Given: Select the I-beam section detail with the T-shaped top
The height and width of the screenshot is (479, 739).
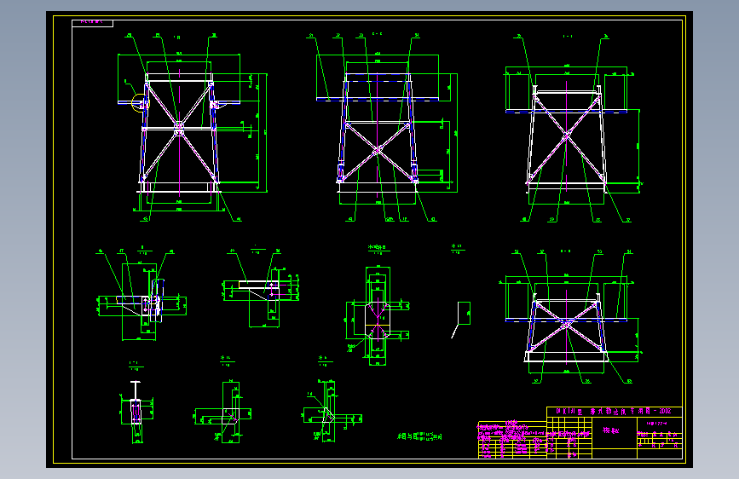Looking at the screenshot, I should point(136,411).
